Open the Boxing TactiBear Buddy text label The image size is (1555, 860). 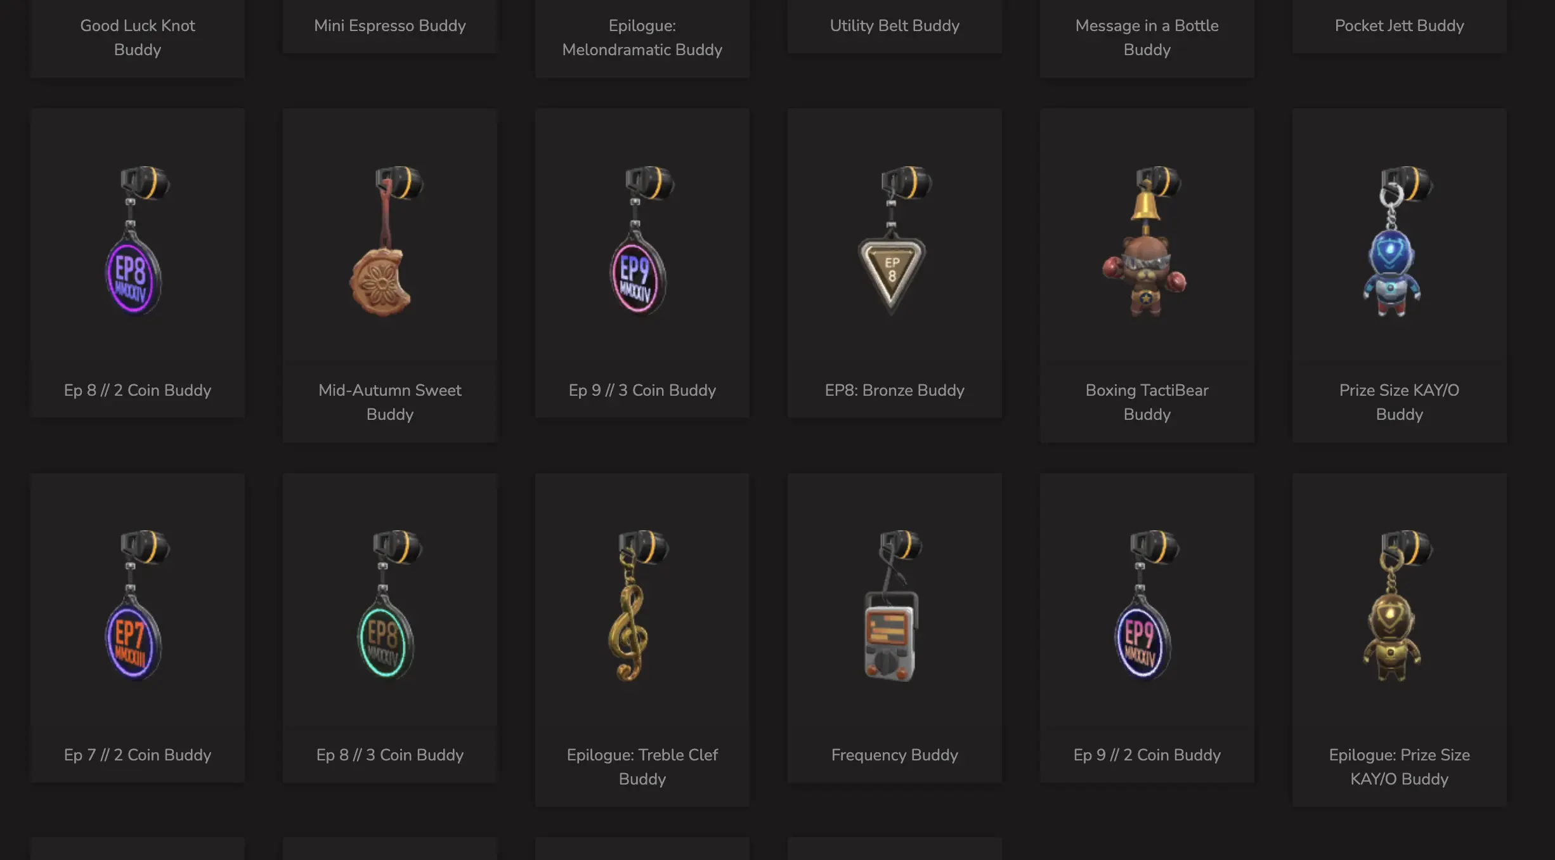coord(1147,402)
